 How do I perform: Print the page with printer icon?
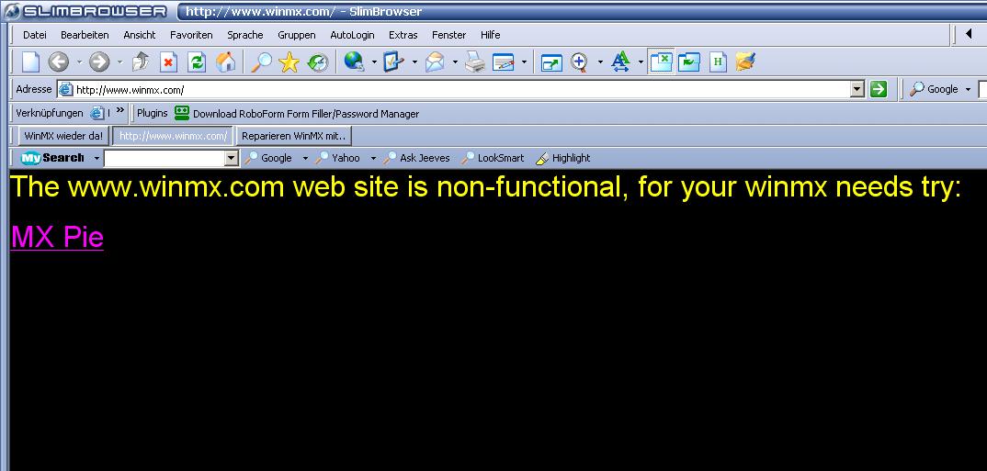(x=475, y=62)
